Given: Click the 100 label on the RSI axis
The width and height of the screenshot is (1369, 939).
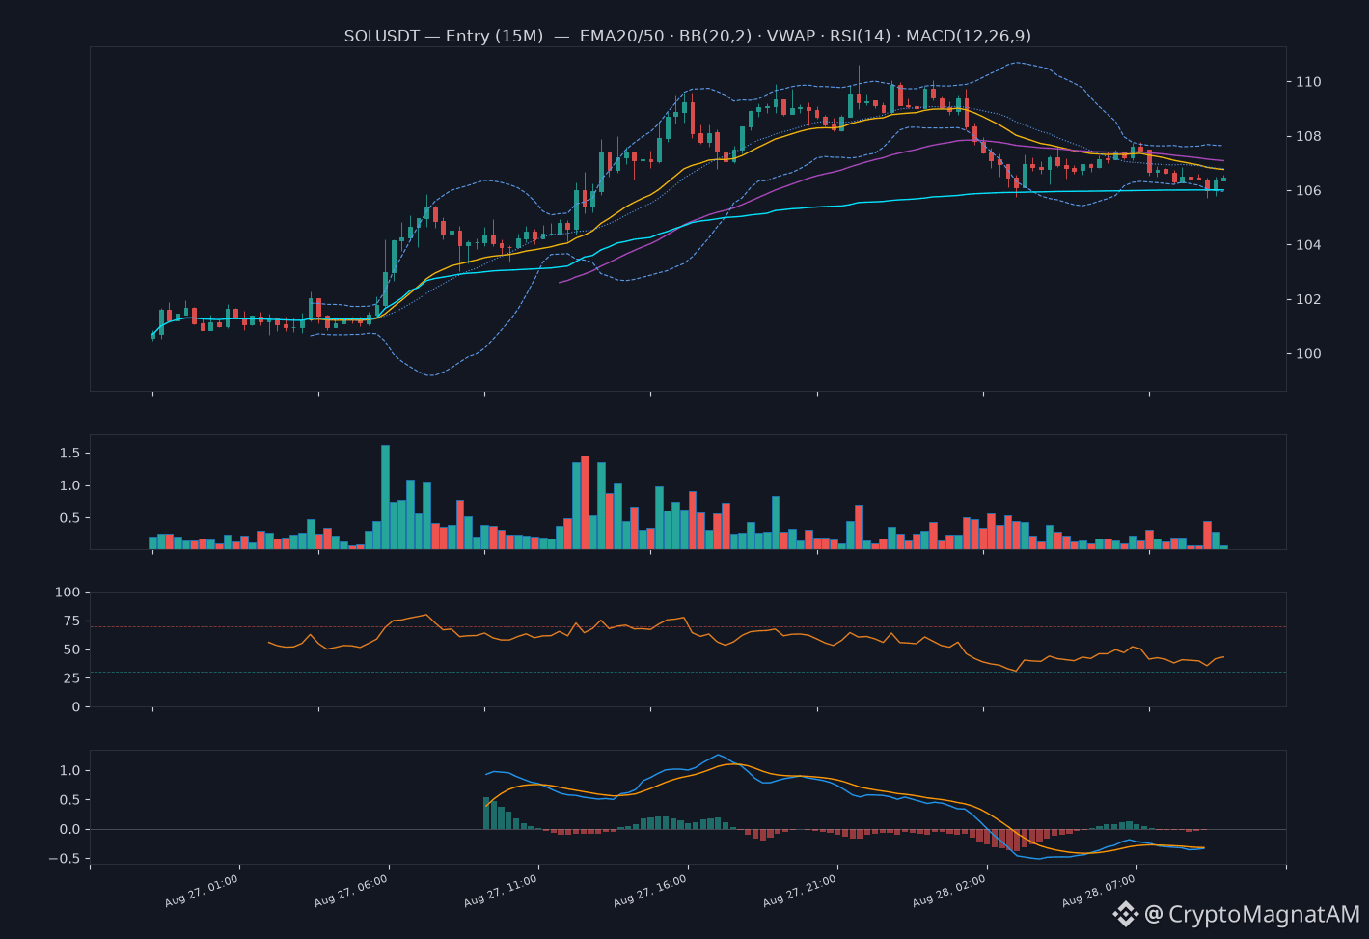Looking at the screenshot, I should coord(68,592).
